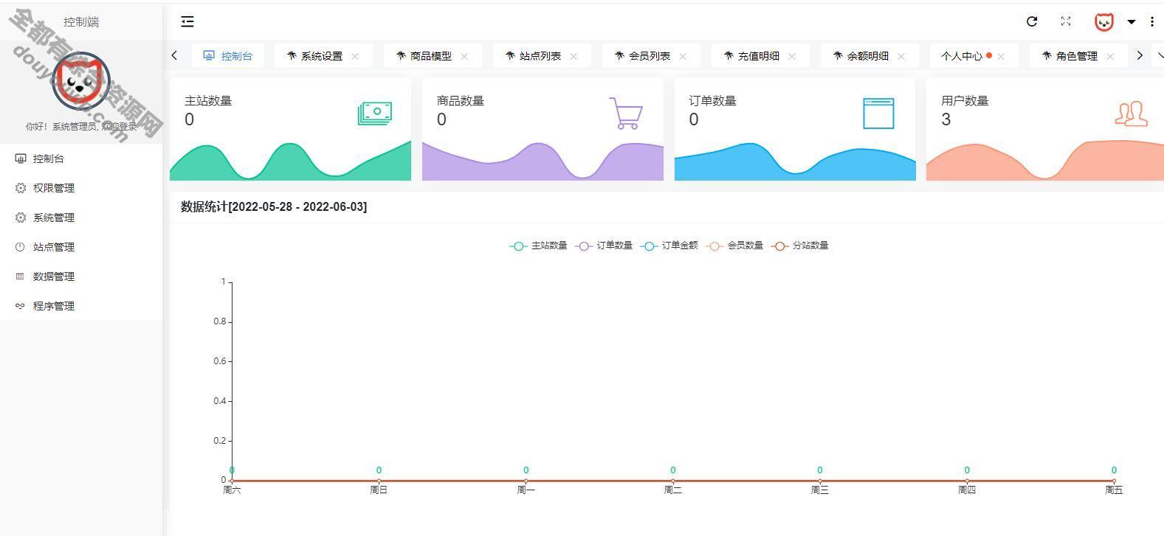Click the money bills icon on 主站数量 card
Screen dimensions: 1164x536
pos(374,113)
